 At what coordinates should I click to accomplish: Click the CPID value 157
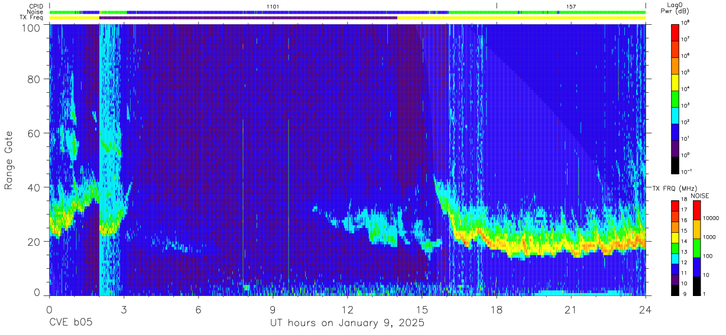click(x=571, y=6)
